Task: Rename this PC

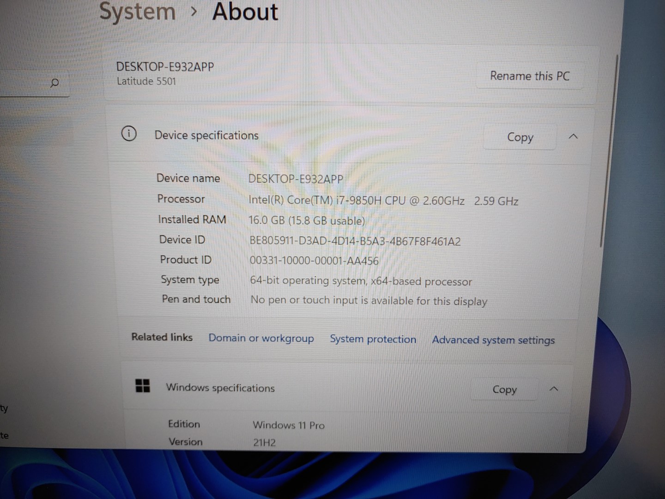Action: point(530,76)
